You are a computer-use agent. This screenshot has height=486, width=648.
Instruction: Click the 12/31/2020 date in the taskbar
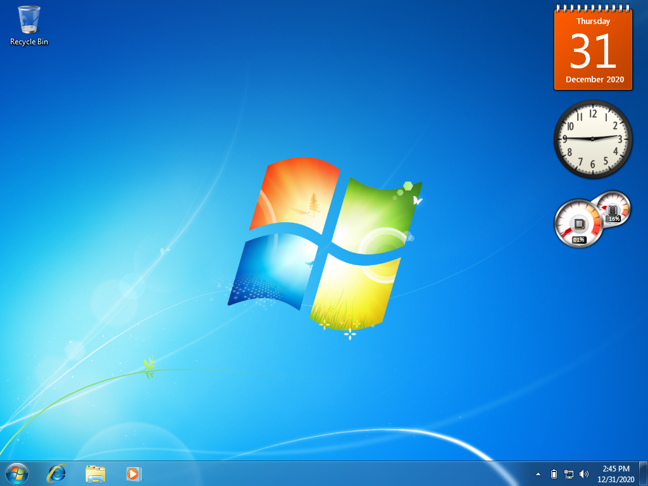[616, 480]
